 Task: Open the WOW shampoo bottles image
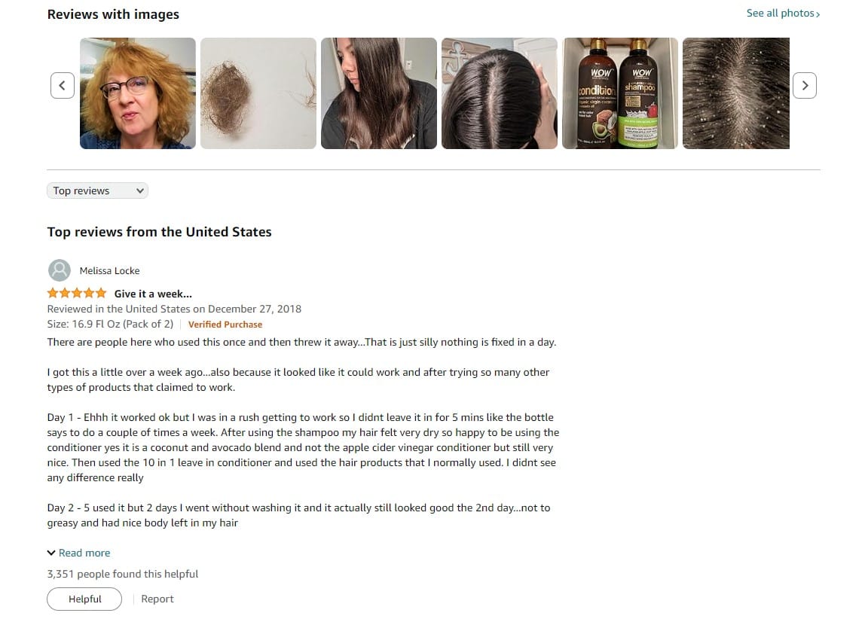[620, 93]
